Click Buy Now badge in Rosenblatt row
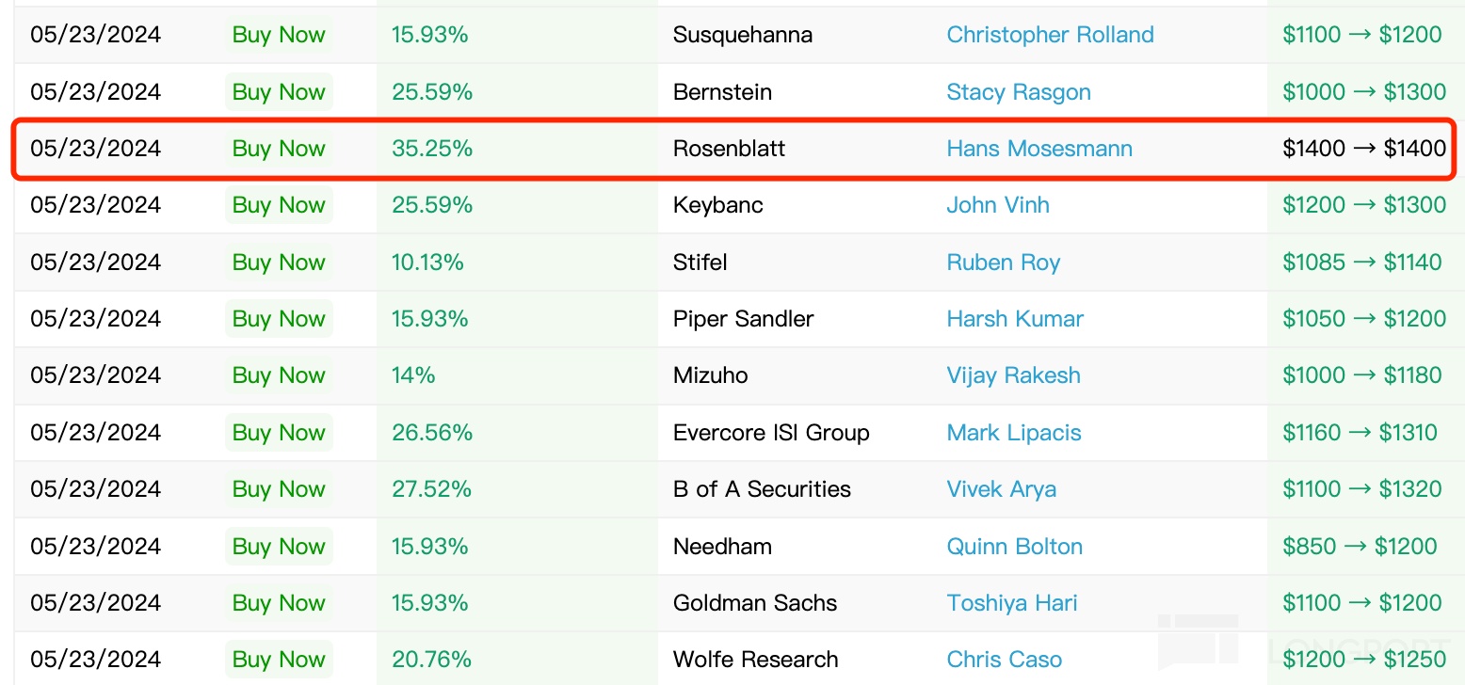Image resolution: width=1465 pixels, height=685 pixels. pyautogui.click(x=279, y=149)
